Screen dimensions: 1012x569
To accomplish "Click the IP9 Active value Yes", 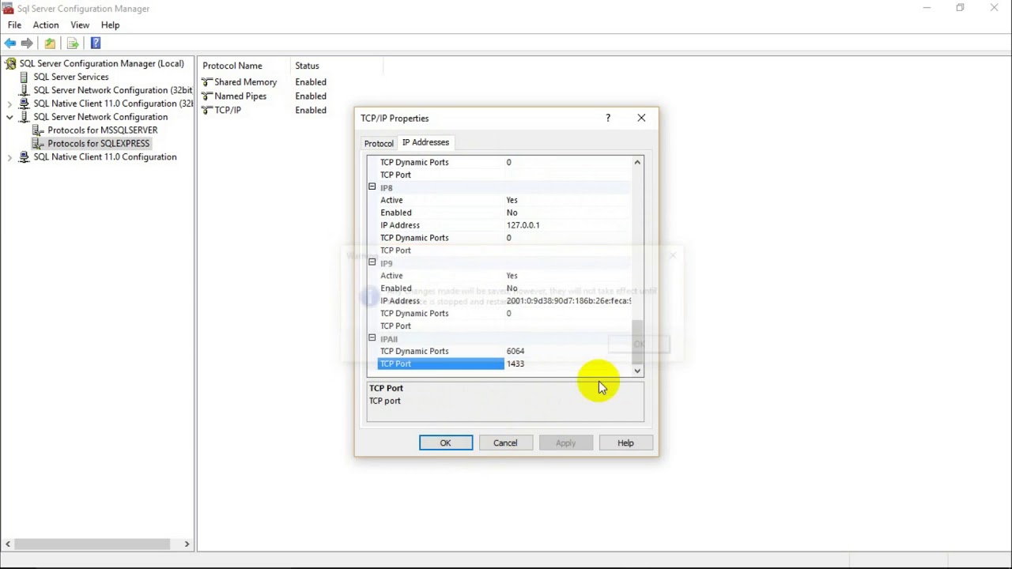I will point(512,276).
